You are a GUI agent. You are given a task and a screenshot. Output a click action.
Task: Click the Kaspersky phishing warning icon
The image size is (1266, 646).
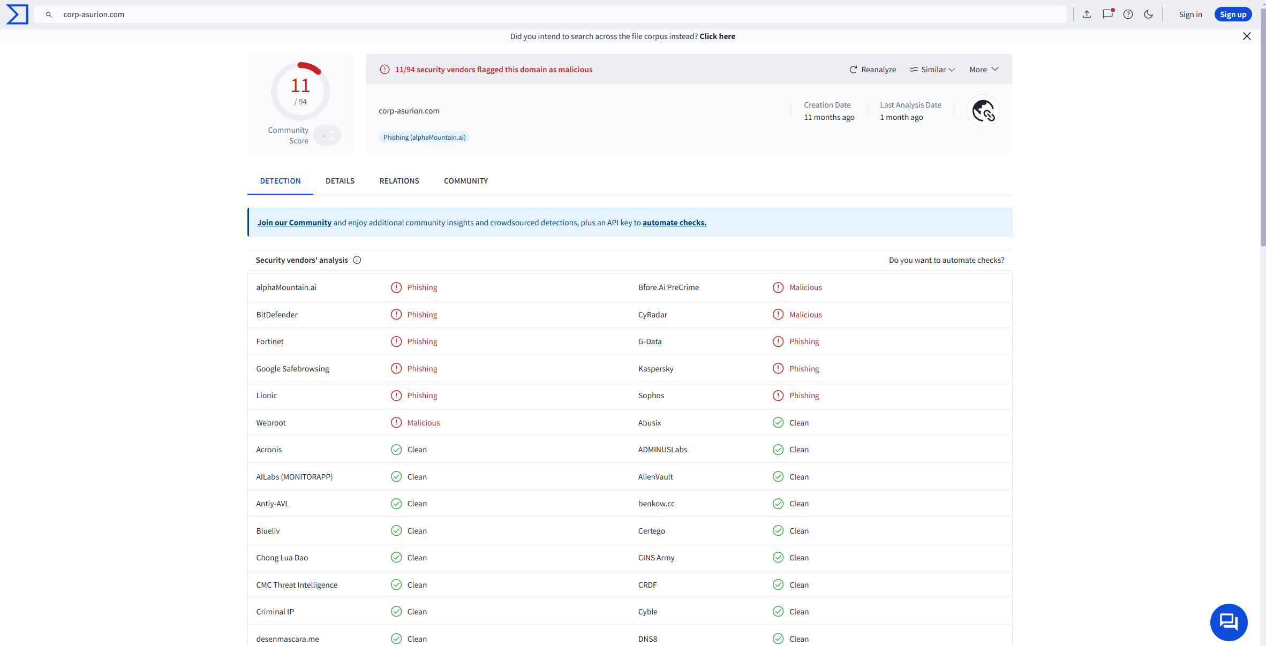778,369
